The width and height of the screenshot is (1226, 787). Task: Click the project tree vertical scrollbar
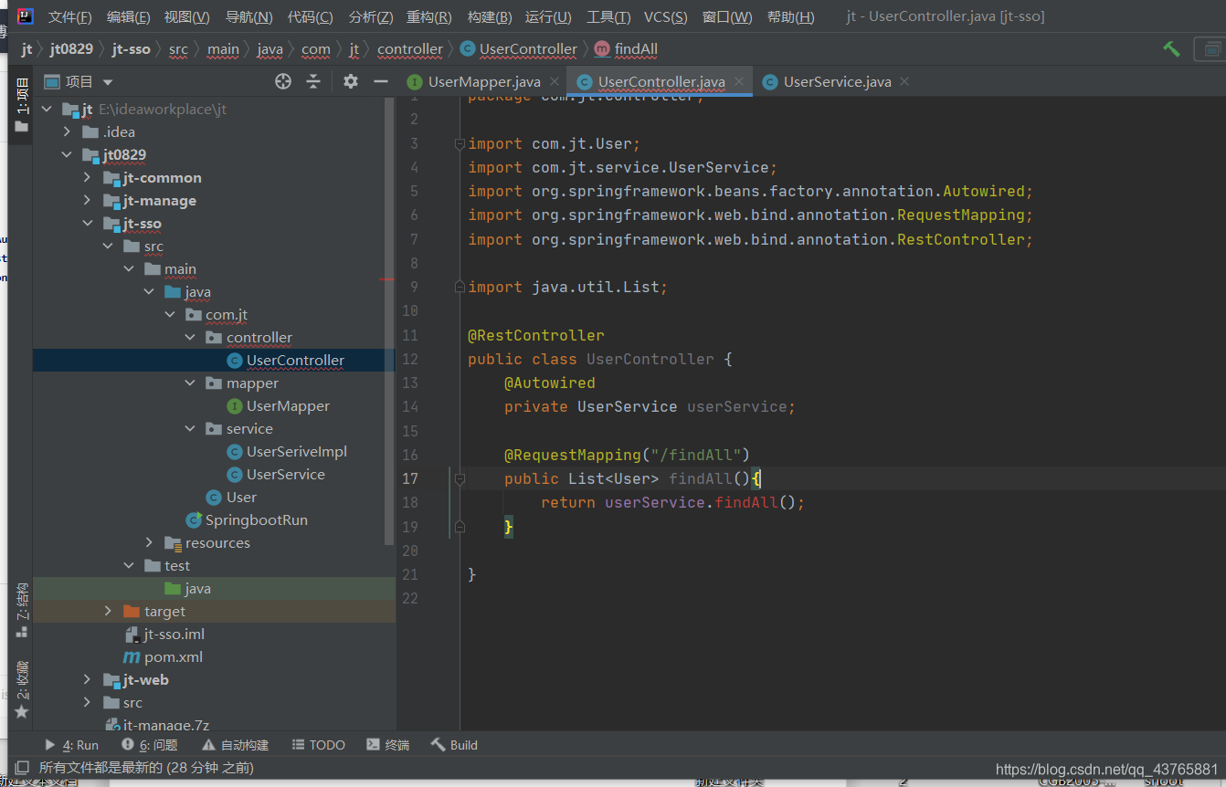tap(390, 320)
